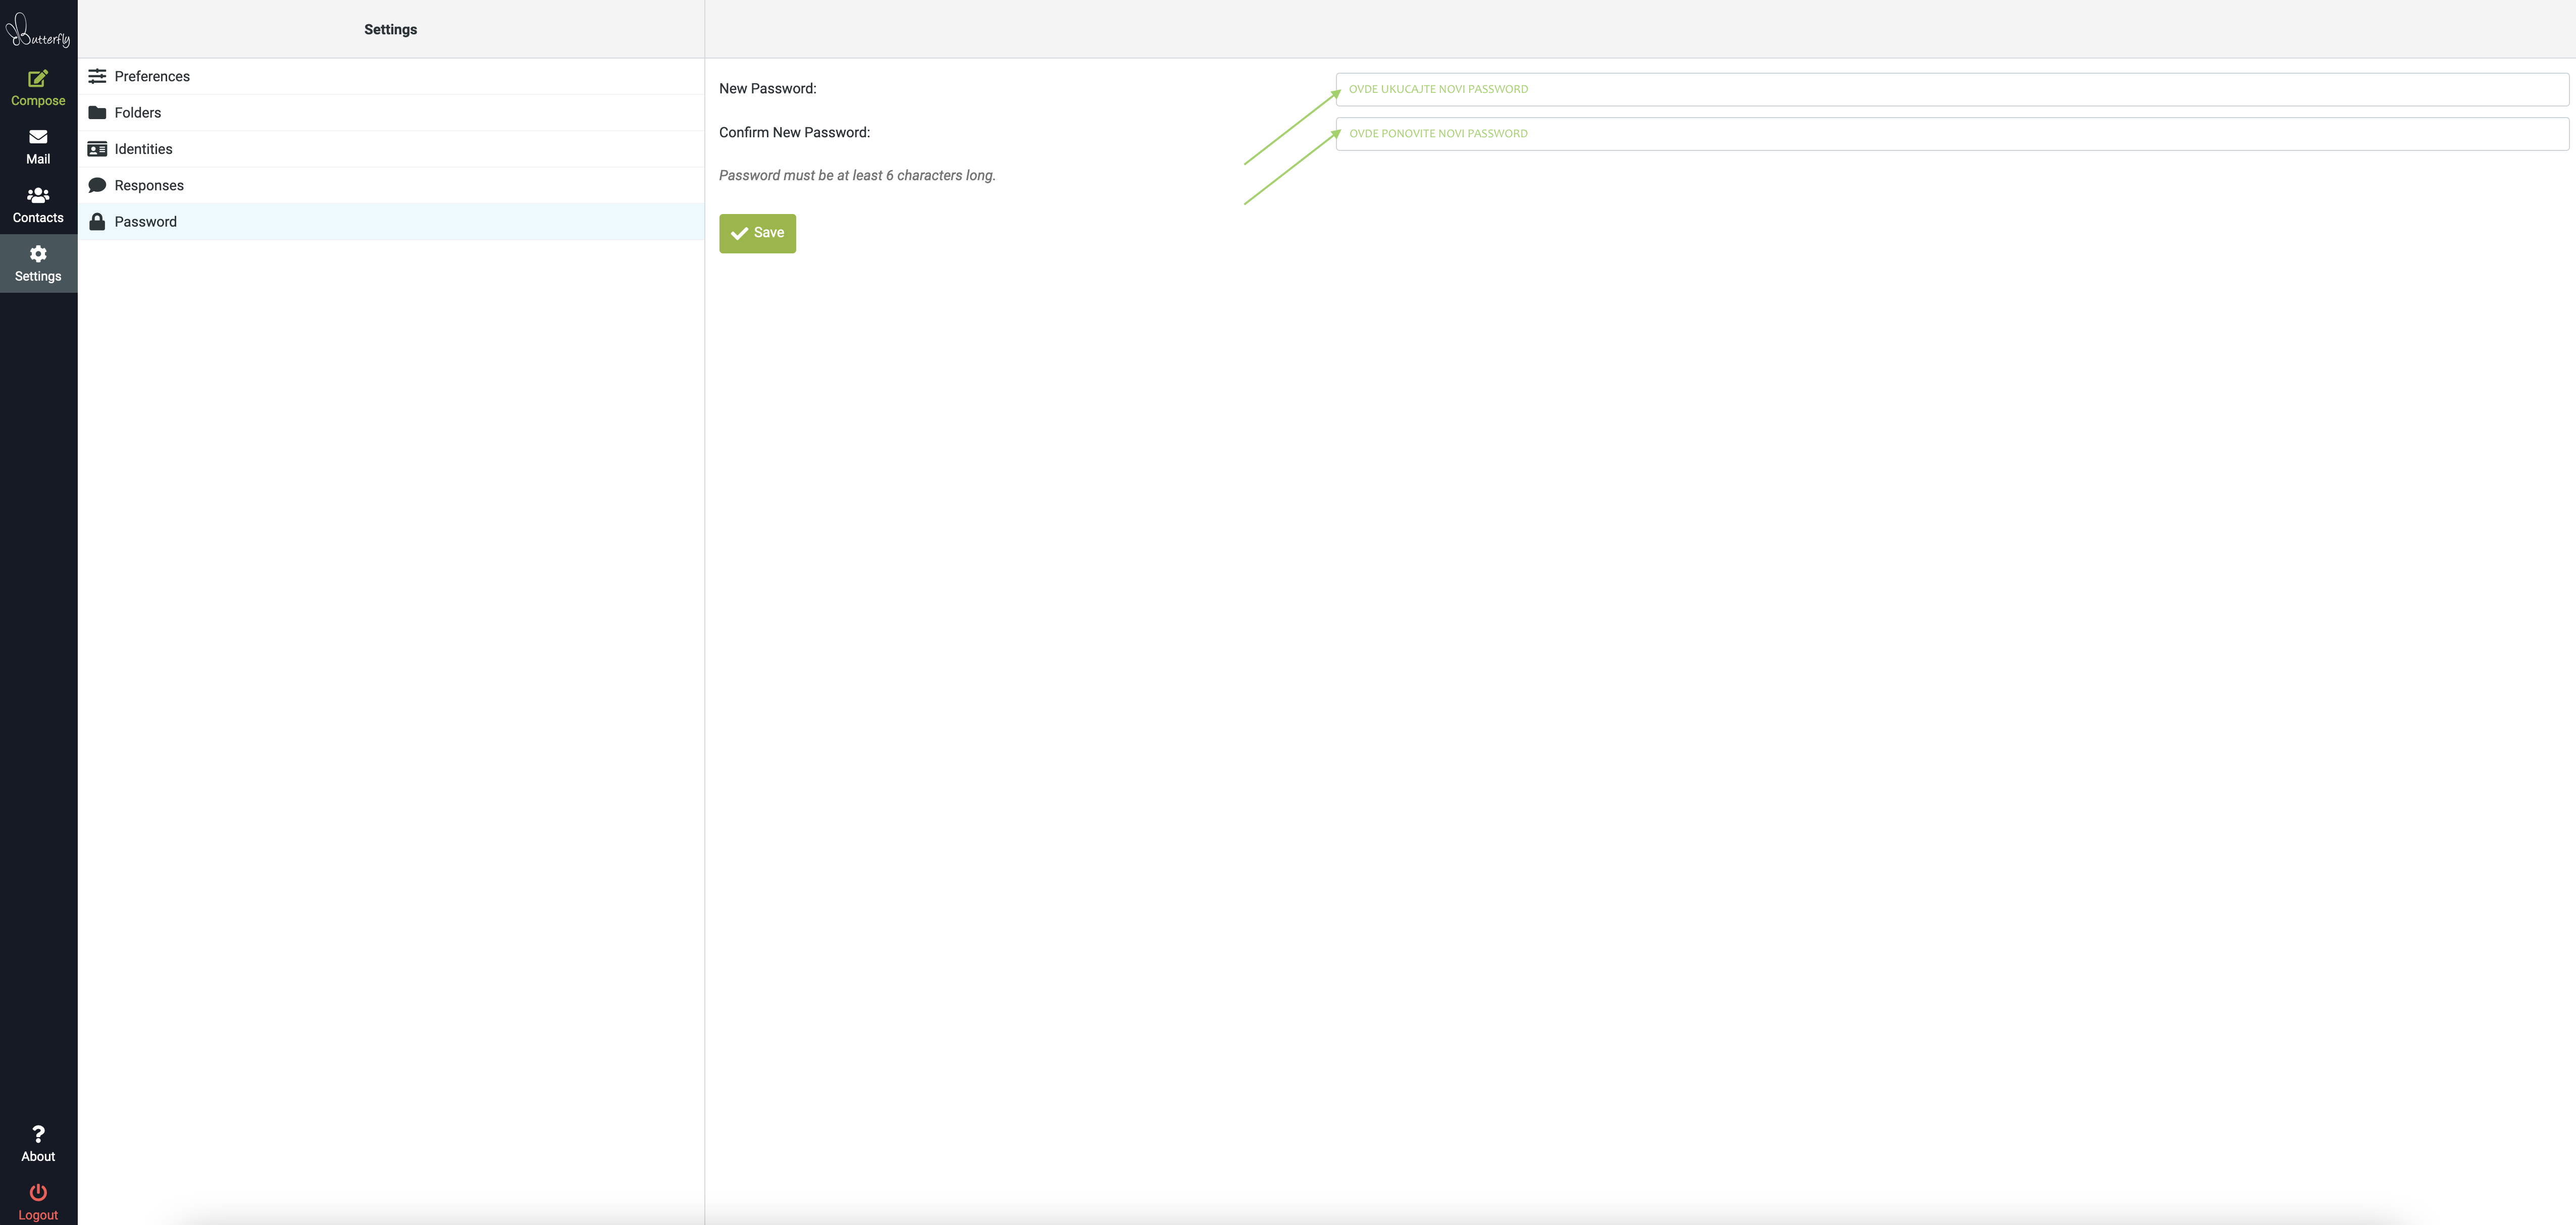Screen dimensions: 2576x1225
Task: Click the Password lock icon
Action: 97,222
